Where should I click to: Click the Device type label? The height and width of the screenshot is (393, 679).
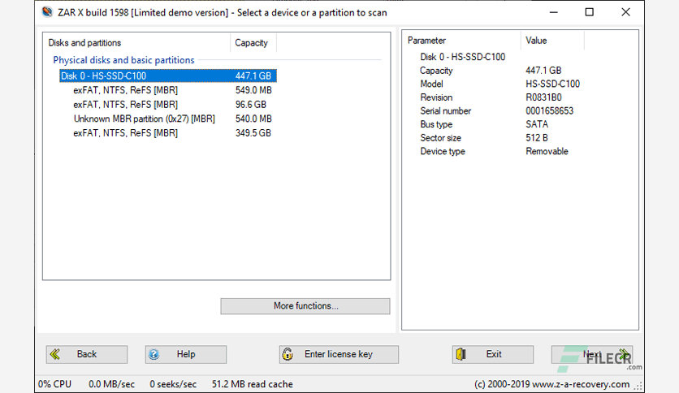pos(442,152)
